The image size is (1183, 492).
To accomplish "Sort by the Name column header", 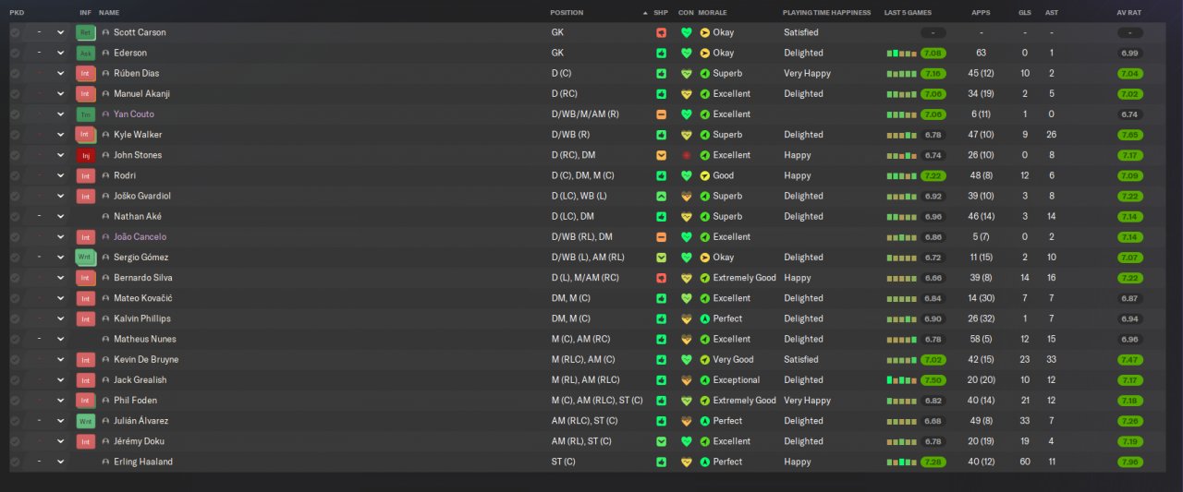I will 109,13.
